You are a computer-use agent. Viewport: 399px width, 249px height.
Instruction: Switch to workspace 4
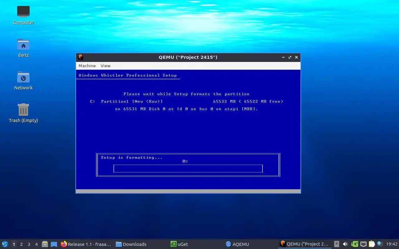coord(36,244)
